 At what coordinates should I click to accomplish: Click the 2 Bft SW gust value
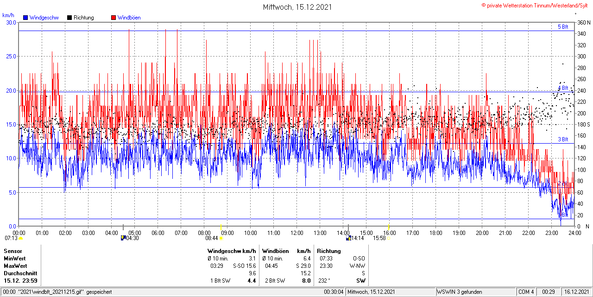pos(274,281)
